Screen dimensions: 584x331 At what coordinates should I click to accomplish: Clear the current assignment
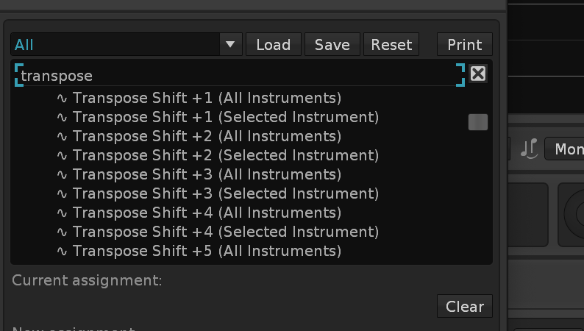(x=465, y=306)
